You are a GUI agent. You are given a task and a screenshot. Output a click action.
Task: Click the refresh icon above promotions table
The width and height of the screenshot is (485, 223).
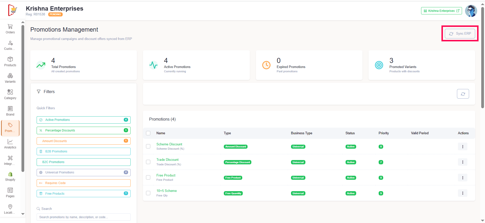coord(463,94)
